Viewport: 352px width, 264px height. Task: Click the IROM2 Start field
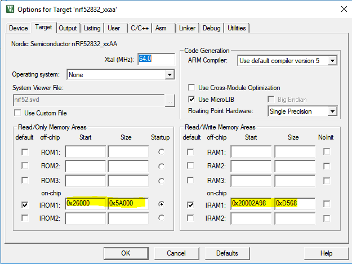[x=85, y=218]
